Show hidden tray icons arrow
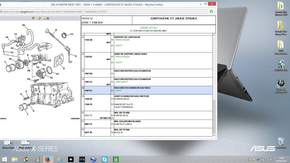This screenshot has height=163, width=290. tap(245, 159)
